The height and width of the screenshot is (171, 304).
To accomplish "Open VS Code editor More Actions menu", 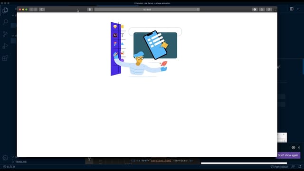I will point(299,9).
